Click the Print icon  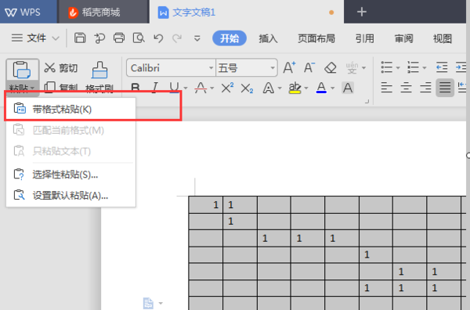pyautogui.click(x=119, y=38)
